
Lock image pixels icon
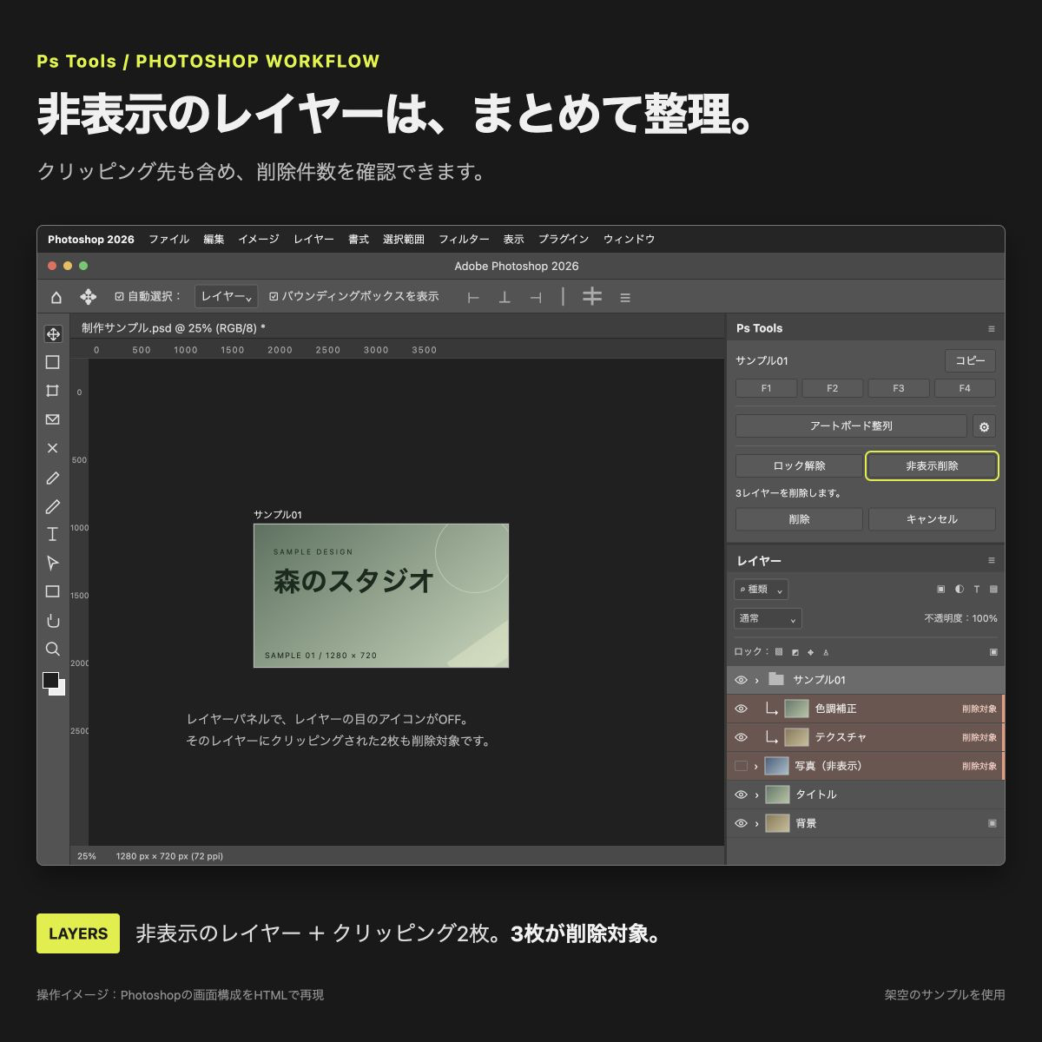[x=795, y=652]
